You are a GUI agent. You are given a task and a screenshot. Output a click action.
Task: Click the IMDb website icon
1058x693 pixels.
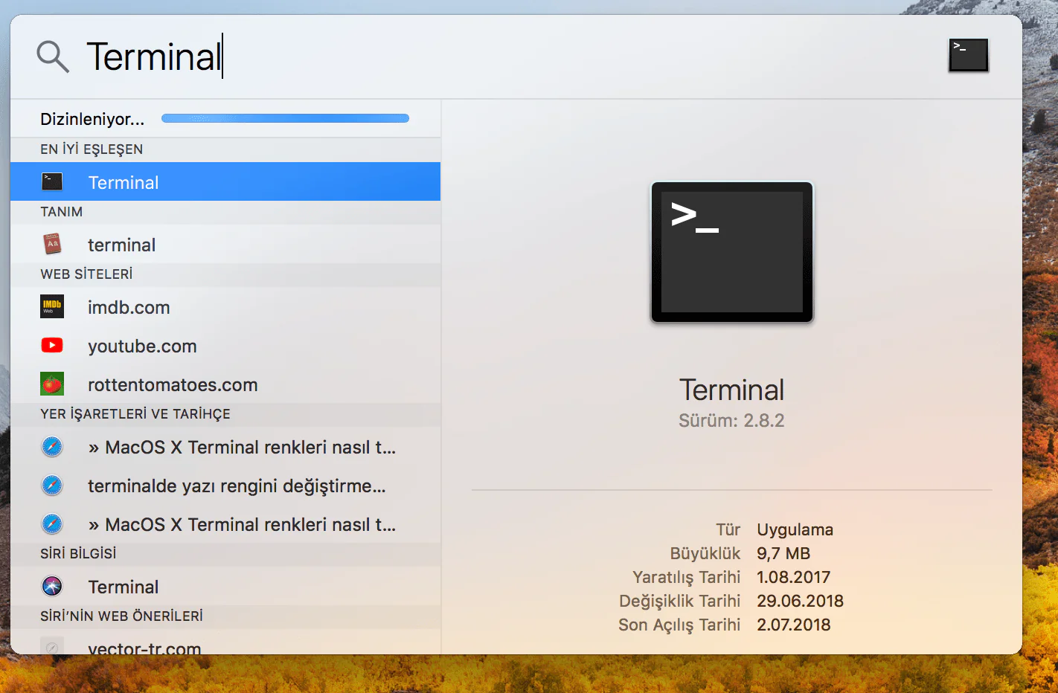[x=51, y=306]
